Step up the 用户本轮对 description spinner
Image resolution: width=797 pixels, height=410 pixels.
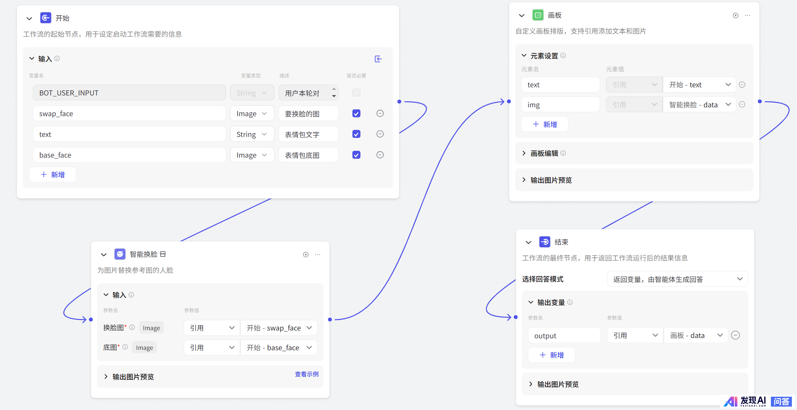334,89
